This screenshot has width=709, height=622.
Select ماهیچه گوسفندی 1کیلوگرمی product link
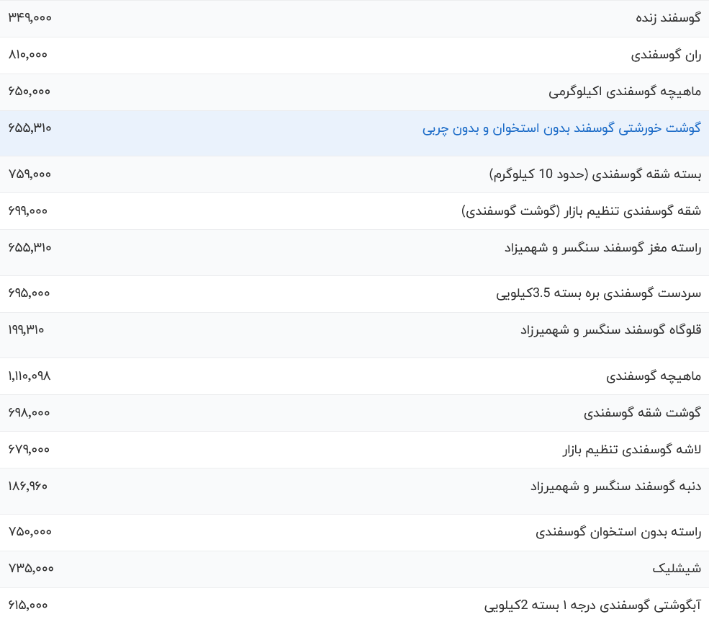click(624, 92)
